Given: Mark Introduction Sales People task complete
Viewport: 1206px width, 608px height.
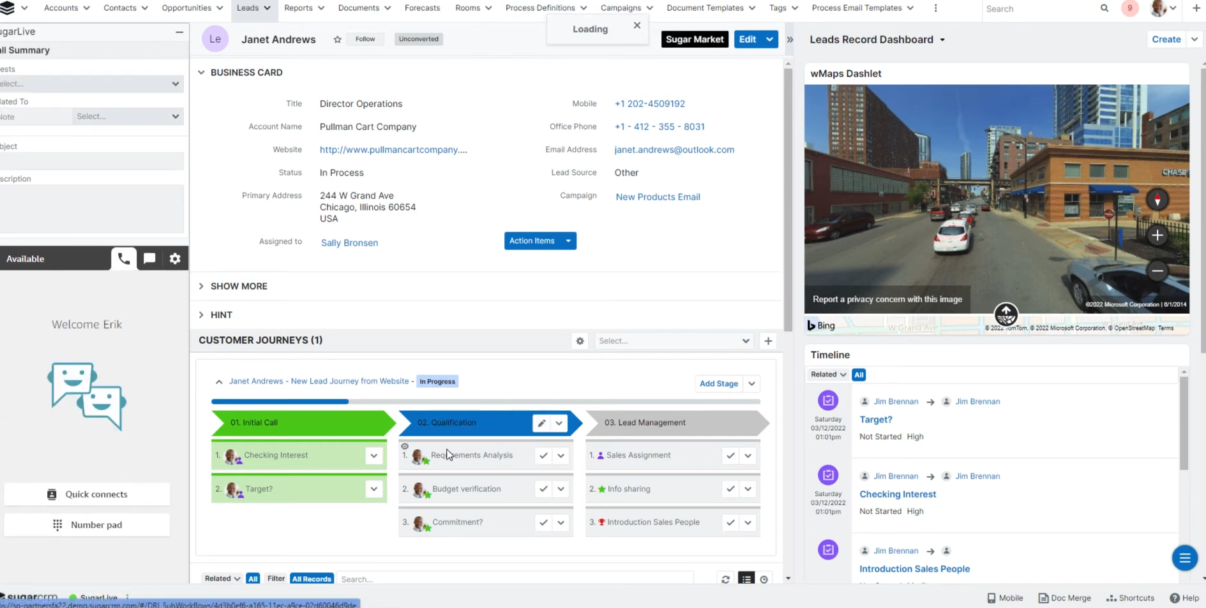Looking at the screenshot, I should click(730, 522).
